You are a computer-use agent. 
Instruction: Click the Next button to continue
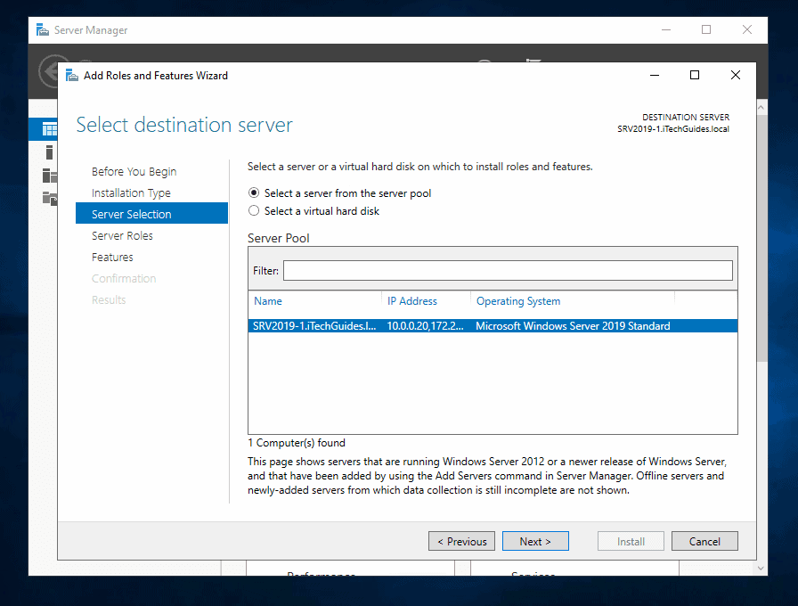(x=535, y=541)
